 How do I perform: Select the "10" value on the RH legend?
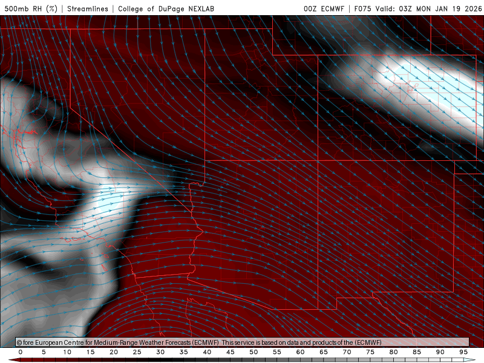(x=67, y=352)
